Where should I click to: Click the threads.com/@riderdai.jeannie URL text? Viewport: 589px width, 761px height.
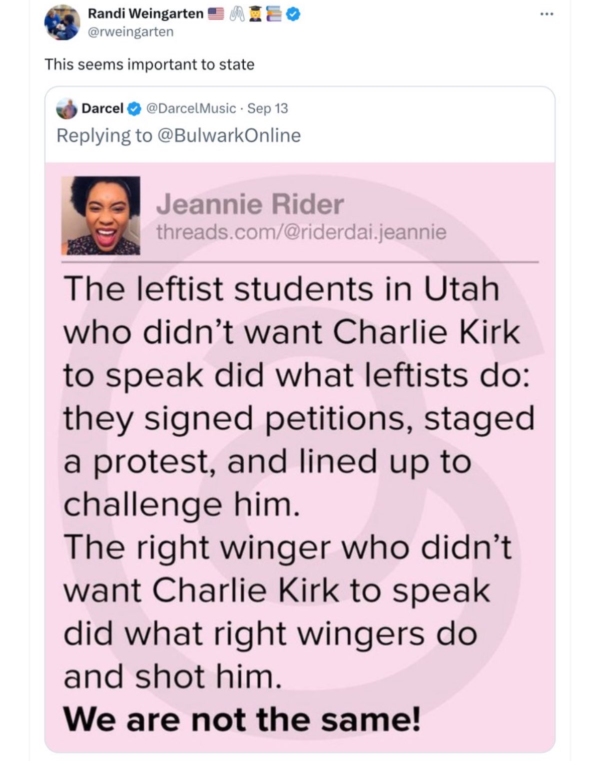(301, 232)
